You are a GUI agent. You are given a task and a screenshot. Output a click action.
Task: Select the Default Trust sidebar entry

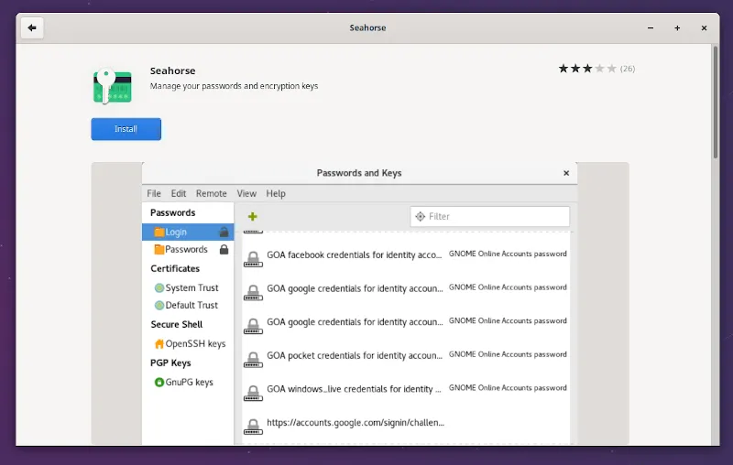[191, 306]
